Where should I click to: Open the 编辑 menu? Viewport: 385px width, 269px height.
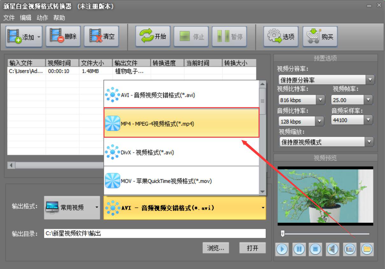point(25,18)
